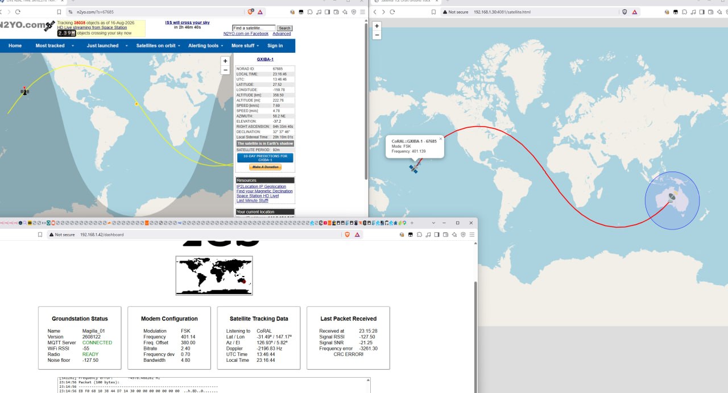Viewport: 728px width, 393px height.
Task: Open the ISS will cross your sky link
Action: click(x=188, y=22)
